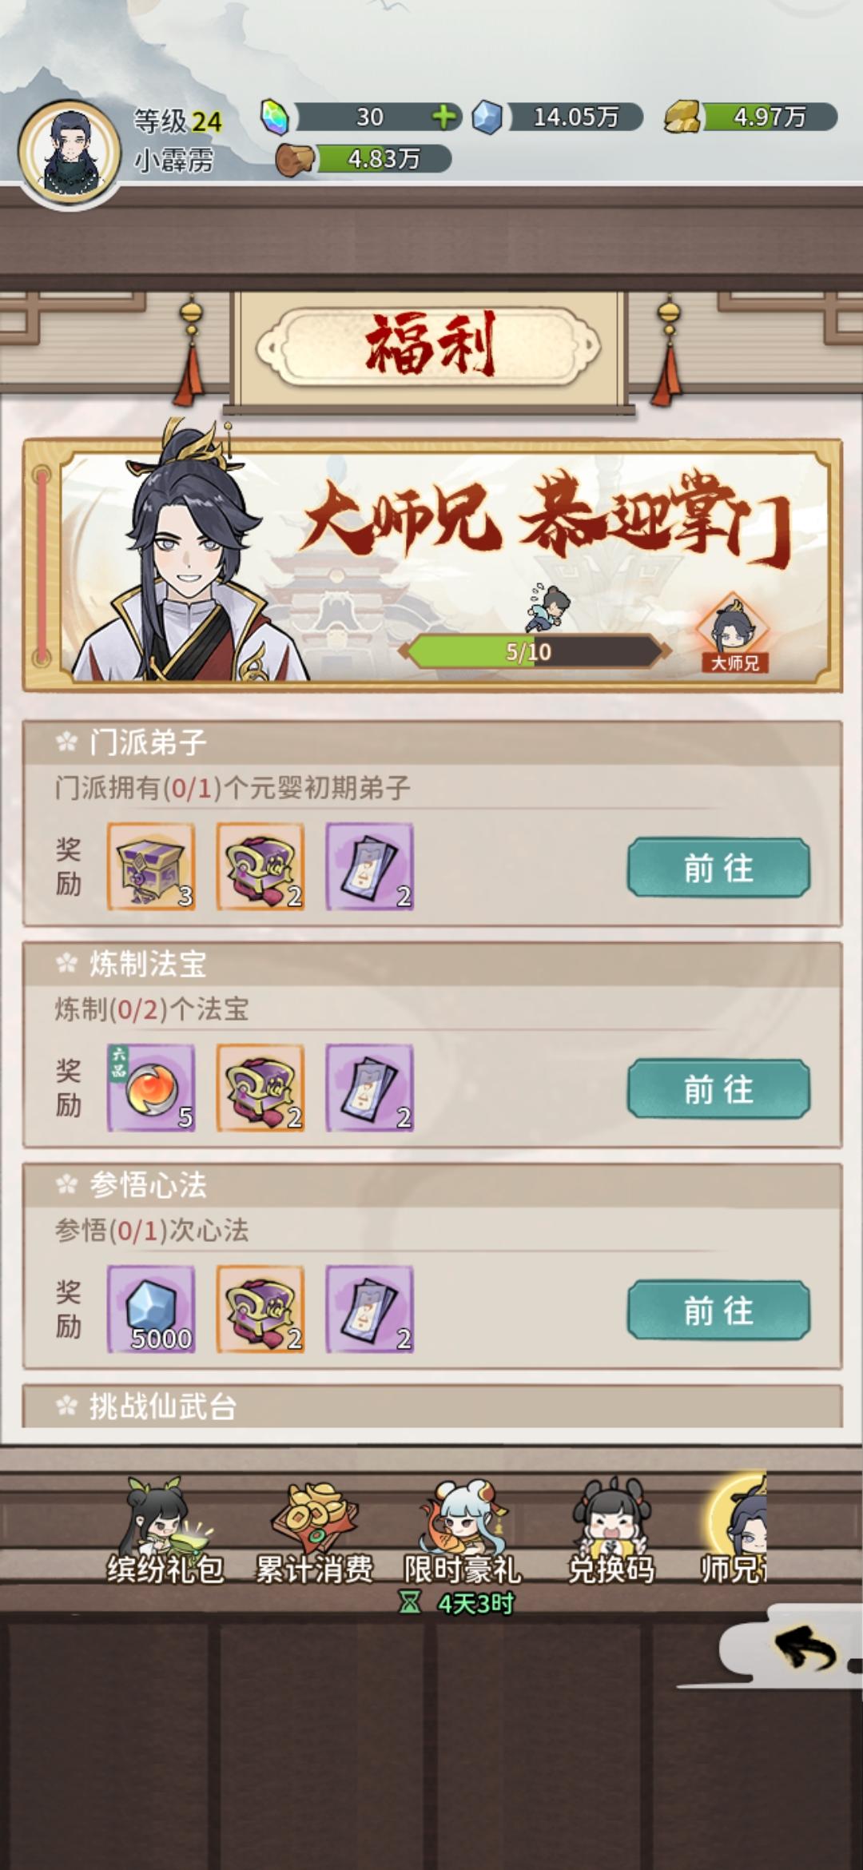Image resolution: width=863 pixels, height=1870 pixels.
Task: Tap the gold ore currency 4.97万
Action: (x=751, y=117)
